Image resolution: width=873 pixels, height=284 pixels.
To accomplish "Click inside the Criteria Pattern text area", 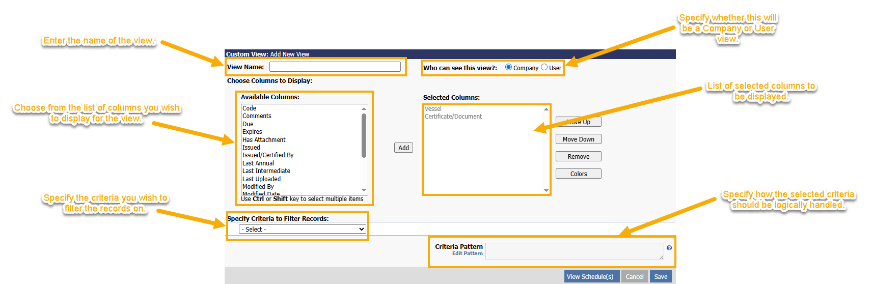I will click(574, 251).
